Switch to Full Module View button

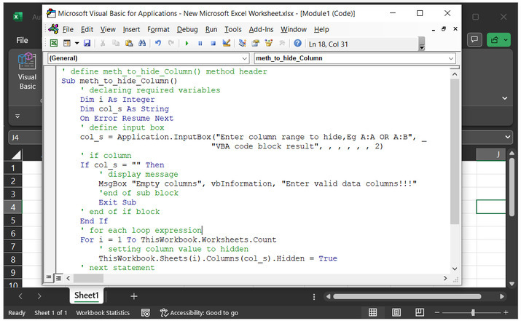tap(58, 278)
